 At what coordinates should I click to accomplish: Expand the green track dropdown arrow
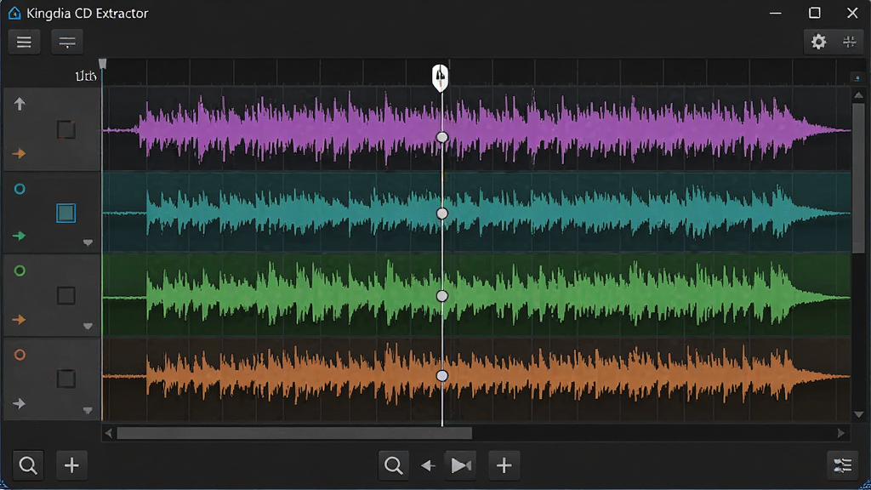pos(88,326)
